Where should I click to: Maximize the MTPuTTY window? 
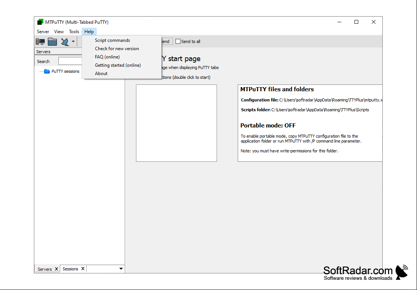click(x=356, y=22)
